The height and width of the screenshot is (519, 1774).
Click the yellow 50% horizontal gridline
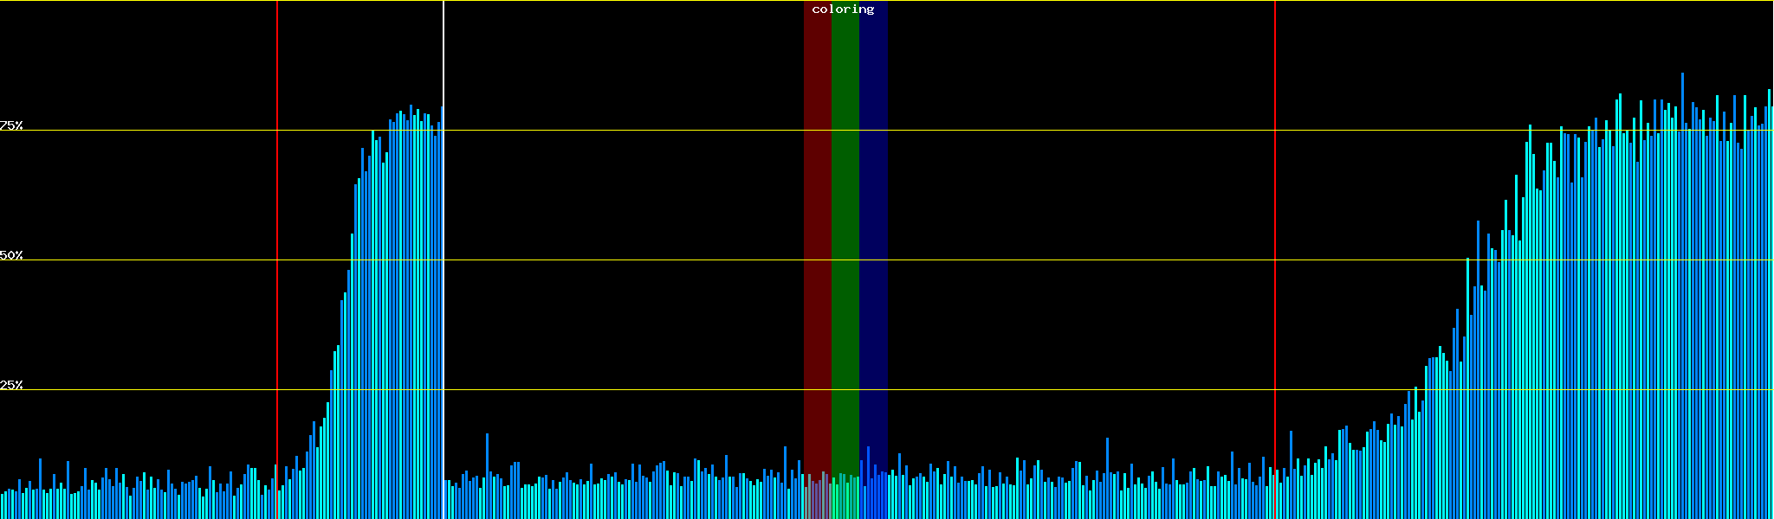[606, 260]
